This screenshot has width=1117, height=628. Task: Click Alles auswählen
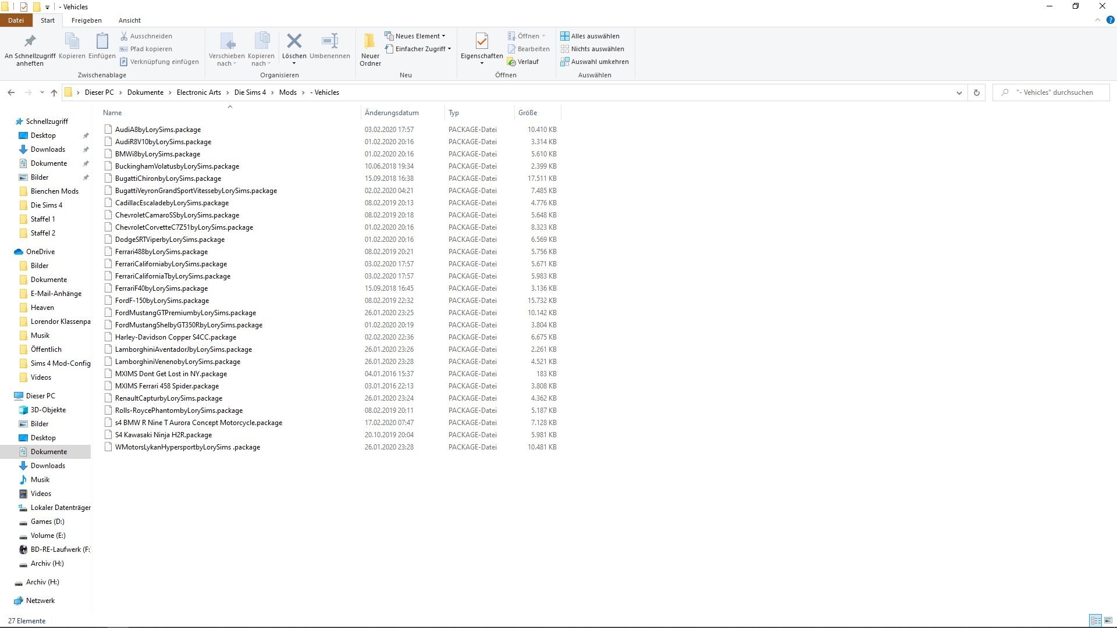[x=590, y=36]
